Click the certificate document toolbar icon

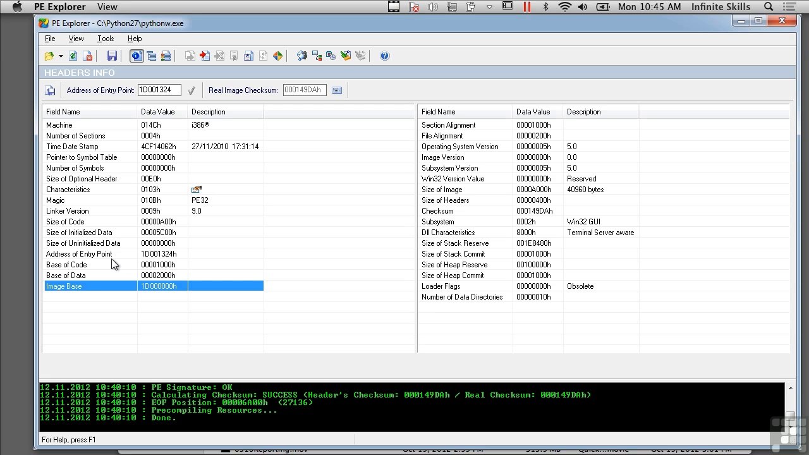(x=234, y=56)
